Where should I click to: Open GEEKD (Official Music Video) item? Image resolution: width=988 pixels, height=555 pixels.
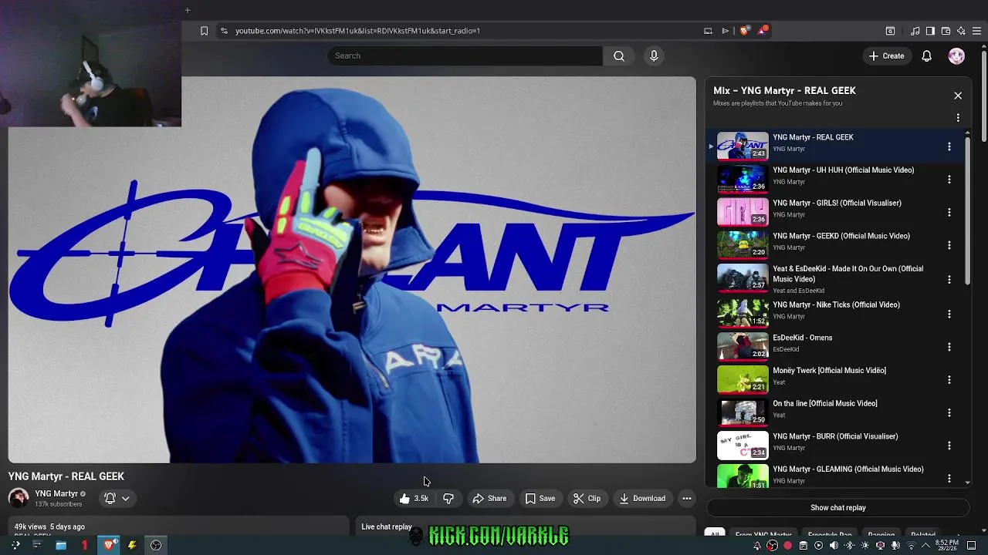pyautogui.click(x=841, y=236)
